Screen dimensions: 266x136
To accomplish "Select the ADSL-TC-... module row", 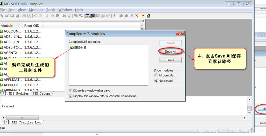I will 20,47.
